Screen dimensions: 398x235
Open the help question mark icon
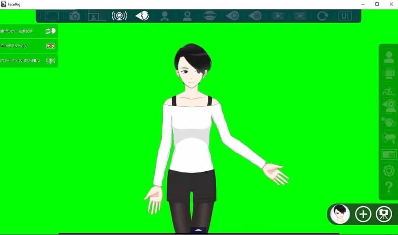pyautogui.click(x=389, y=187)
